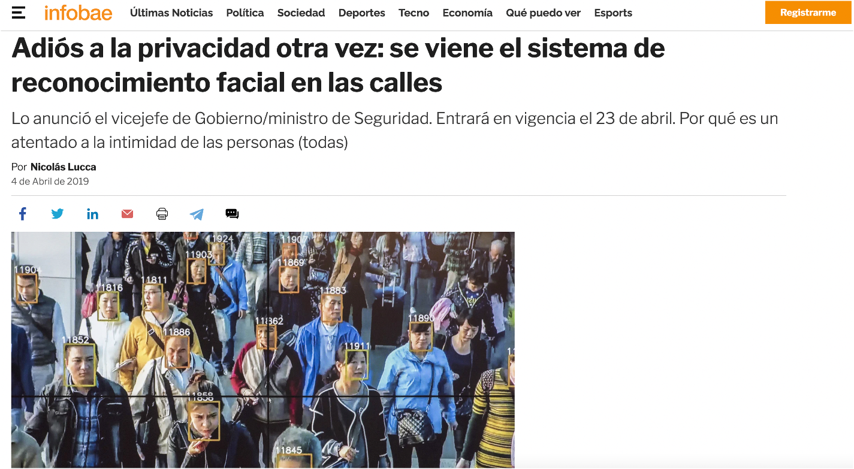This screenshot has height=469, width=854.
Task: Click the facial recognition article image
Action: (262, 350)
